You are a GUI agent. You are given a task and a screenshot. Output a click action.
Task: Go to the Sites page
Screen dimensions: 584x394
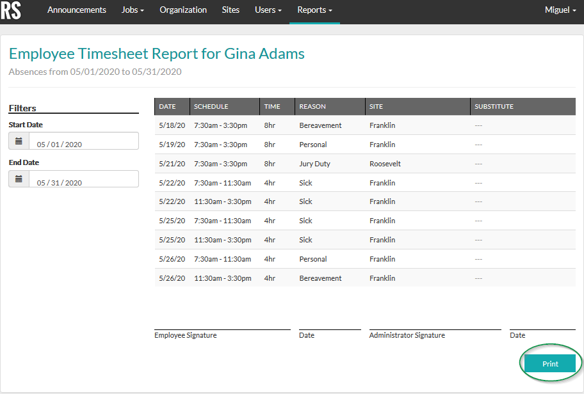231,10
